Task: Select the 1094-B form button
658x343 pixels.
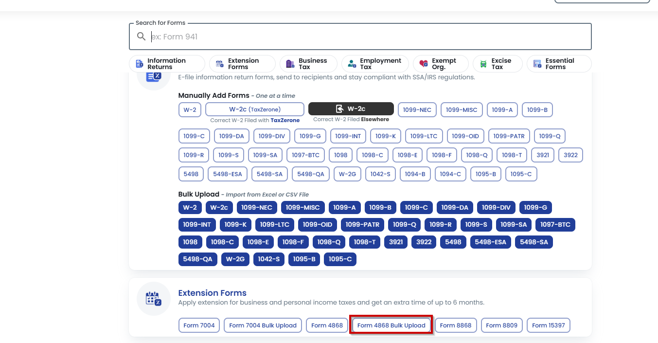Action: 415,174
